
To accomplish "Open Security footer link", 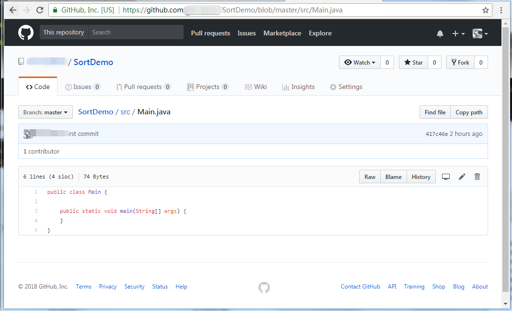I will click(x=134, y=287).
